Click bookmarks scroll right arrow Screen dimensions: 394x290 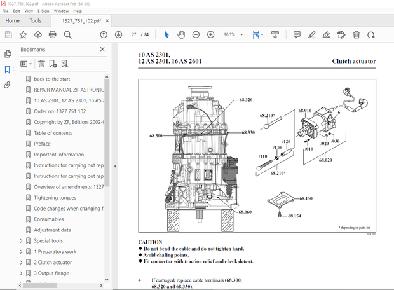pos(101,286)
